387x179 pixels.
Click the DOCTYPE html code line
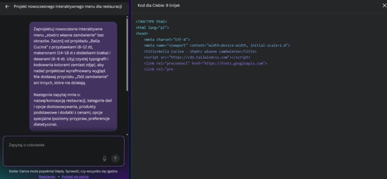[151, 22]
